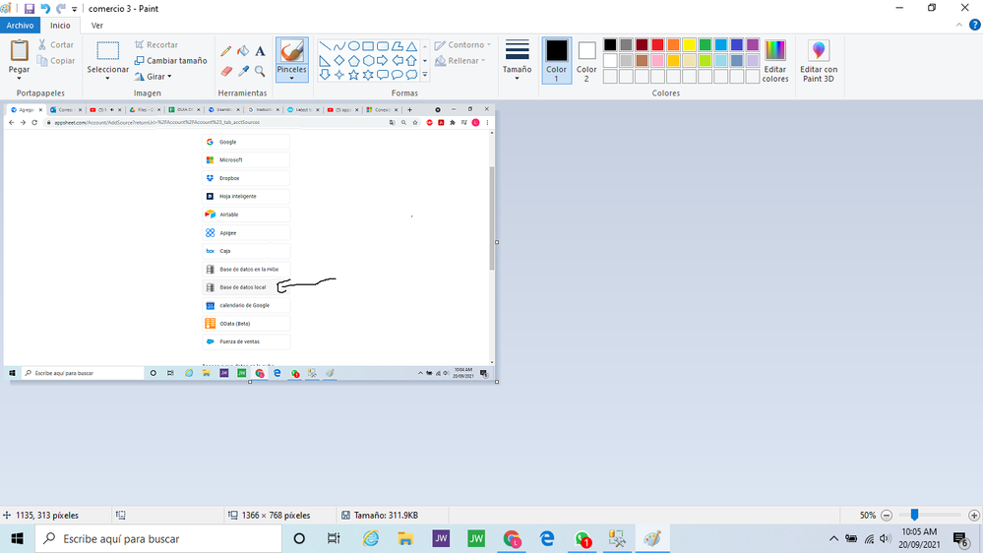Click the taskbar volume speaker icon
The height and width of the screenshot is (553, 983).
click(x=886, y=538)
